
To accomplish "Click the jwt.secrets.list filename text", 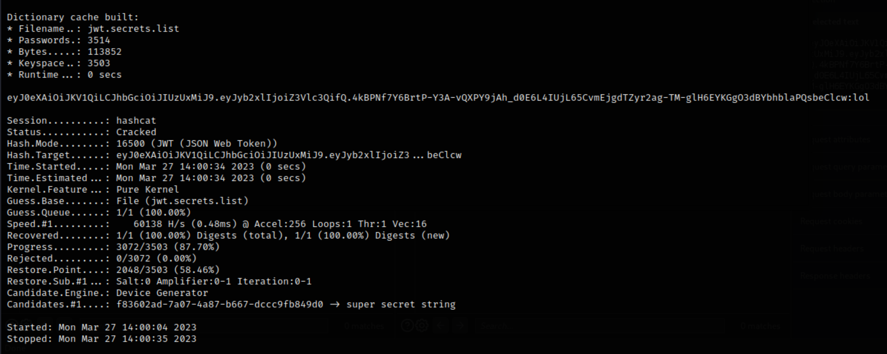I will (x=133, y=29).
